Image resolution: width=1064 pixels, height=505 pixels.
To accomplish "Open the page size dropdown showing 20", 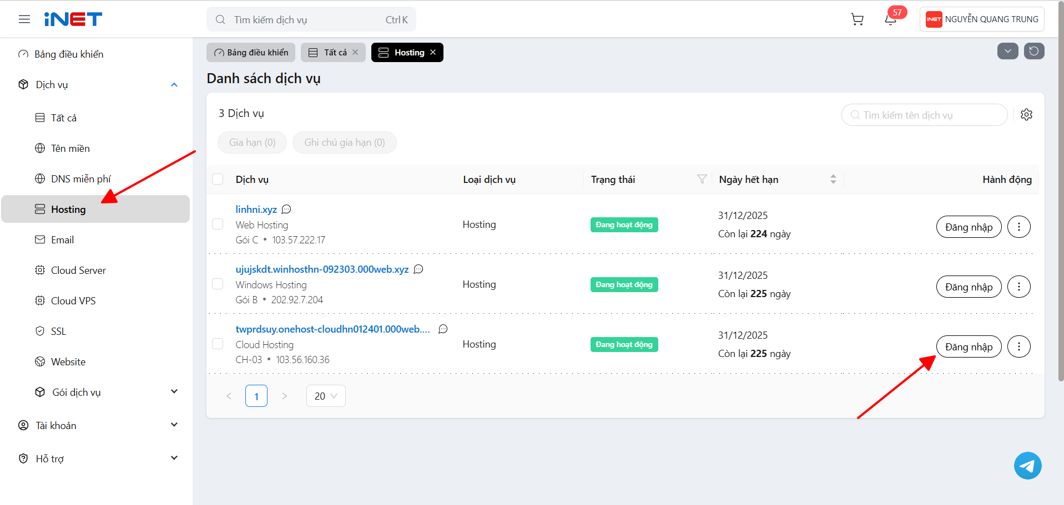I will (x=326, y=396).
